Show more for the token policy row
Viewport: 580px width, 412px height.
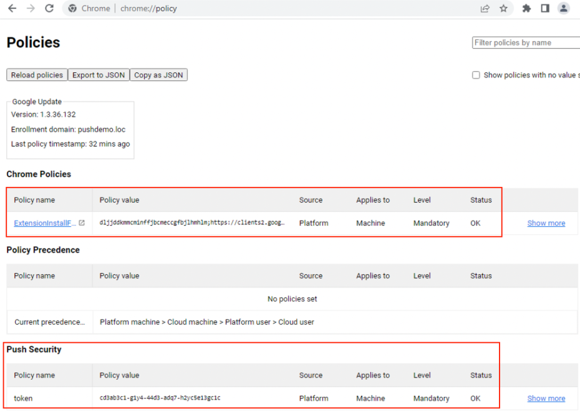pyautogui.click(x=546, y=398)
